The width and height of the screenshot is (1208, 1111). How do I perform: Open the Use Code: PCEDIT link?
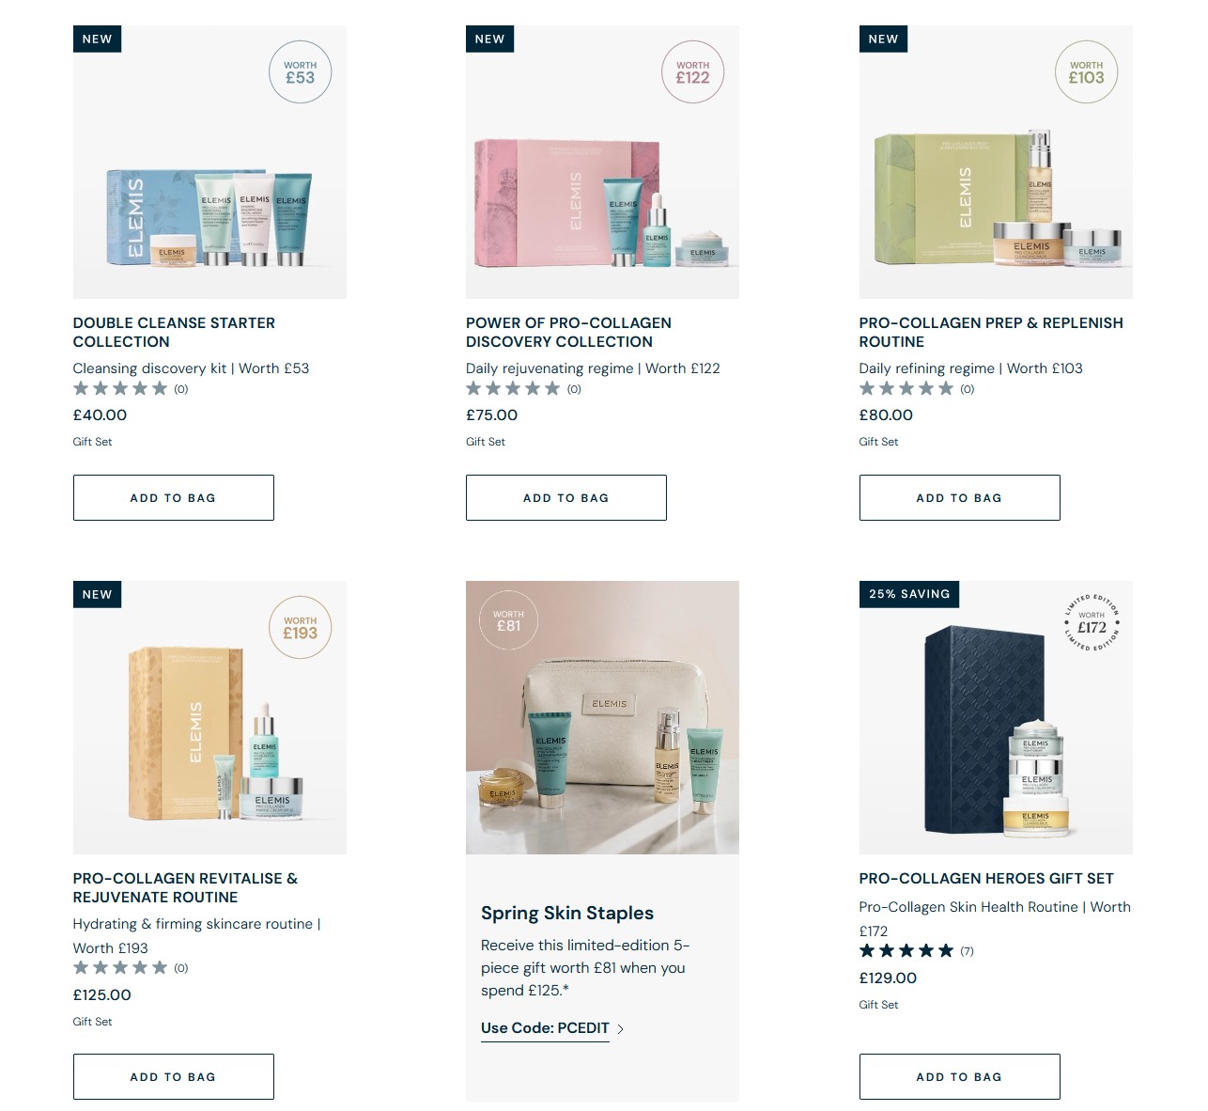tap(545, 1028)
